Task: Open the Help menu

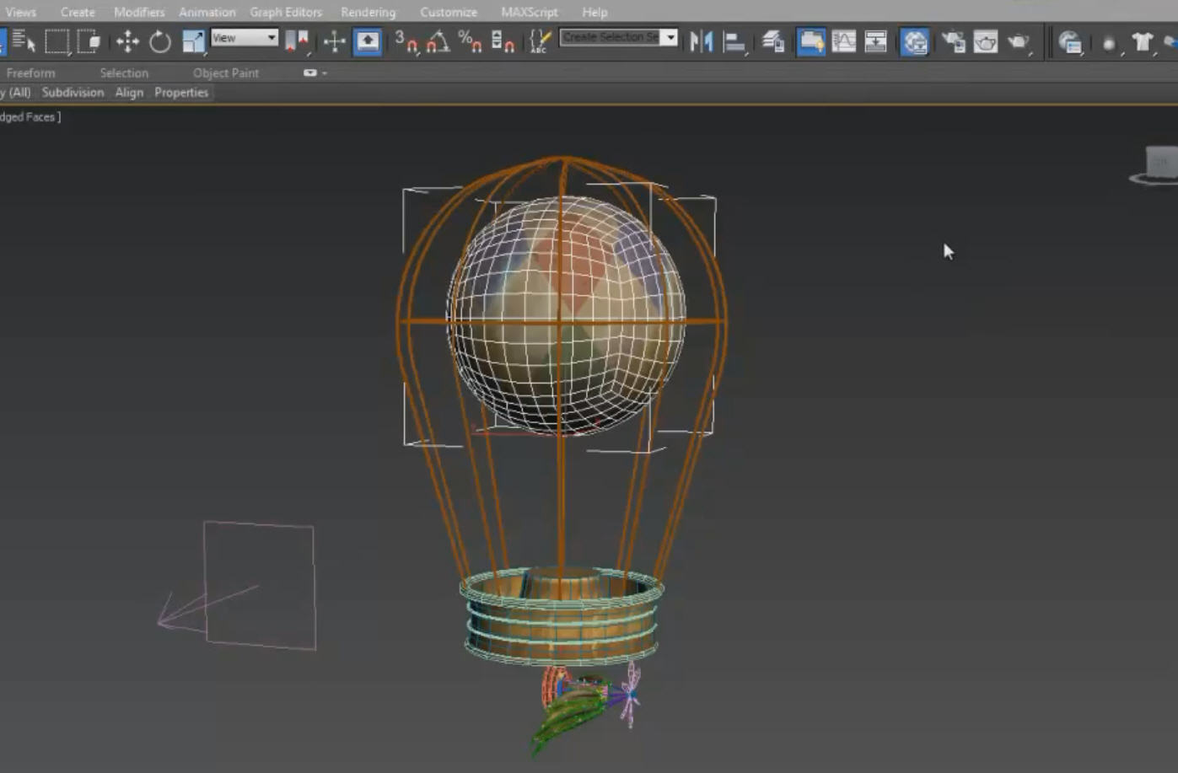Action: (x=594, y=12)
